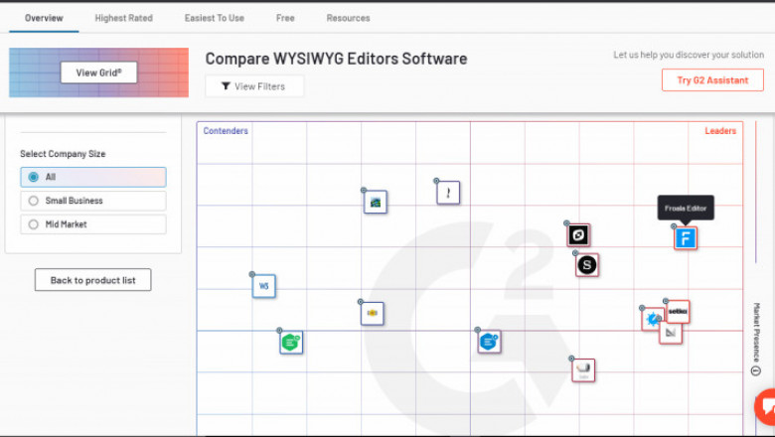Screen dimensions: 775x437
Task: Click the blue splash product icon
Action: pyautogui.click(x=651, y=319)
